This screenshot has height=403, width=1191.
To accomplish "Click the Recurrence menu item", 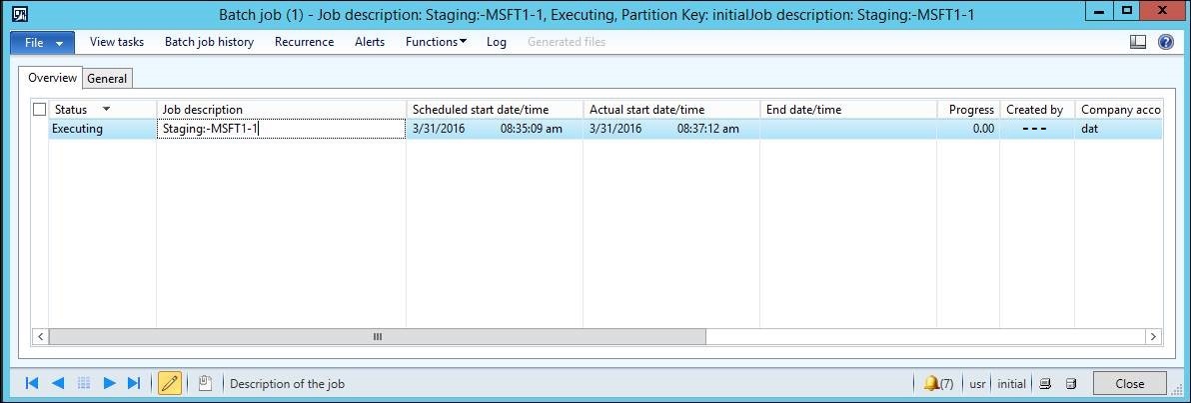I will [x=304, y=42].
